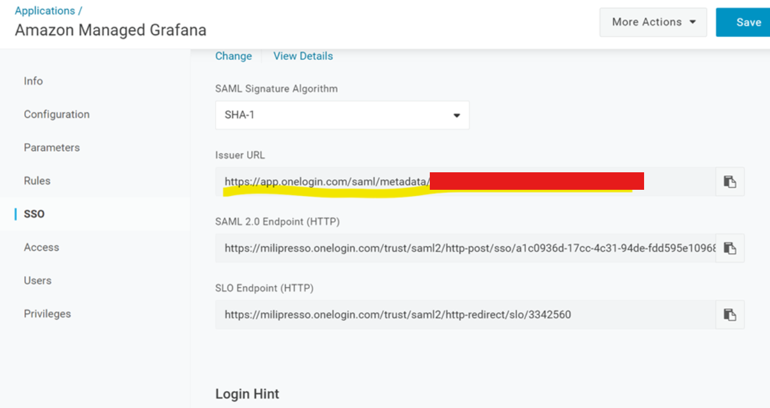The width and height of the screenshot is (770, 408).
Task: Select the Issuer URL field
Action: point(466,181)
